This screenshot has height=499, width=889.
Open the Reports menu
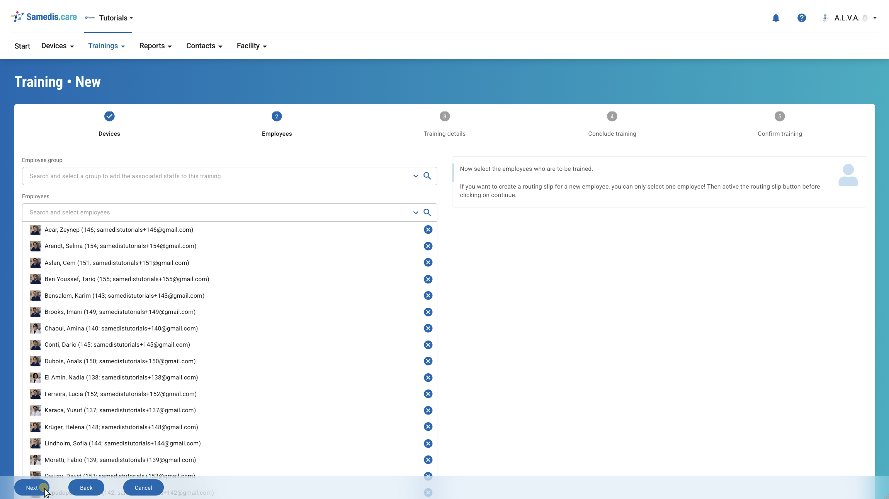155,46
